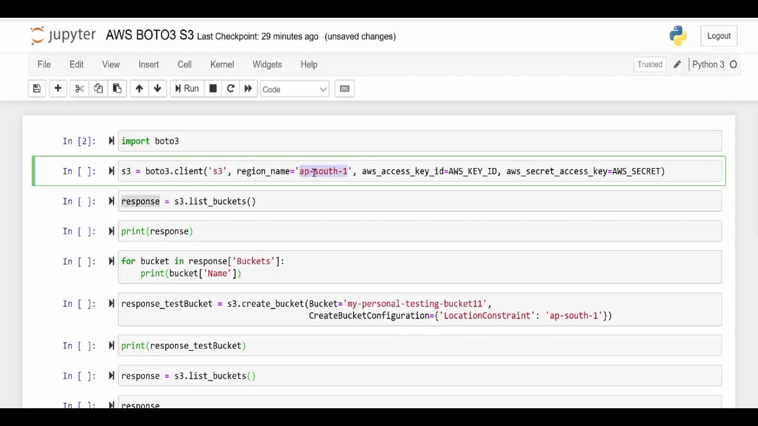The height and width of the screenshot is (426, 758).
Task: Click into the create_bucket code cell
Action: click(x=420, y=309)
